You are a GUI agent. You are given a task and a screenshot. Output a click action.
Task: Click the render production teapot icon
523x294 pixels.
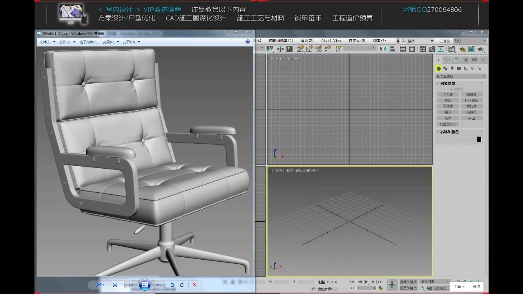(x=481, y=49)
